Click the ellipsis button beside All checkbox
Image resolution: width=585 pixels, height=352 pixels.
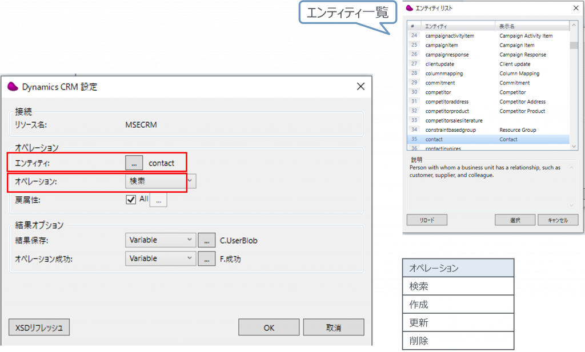click(x=158, y=200)
